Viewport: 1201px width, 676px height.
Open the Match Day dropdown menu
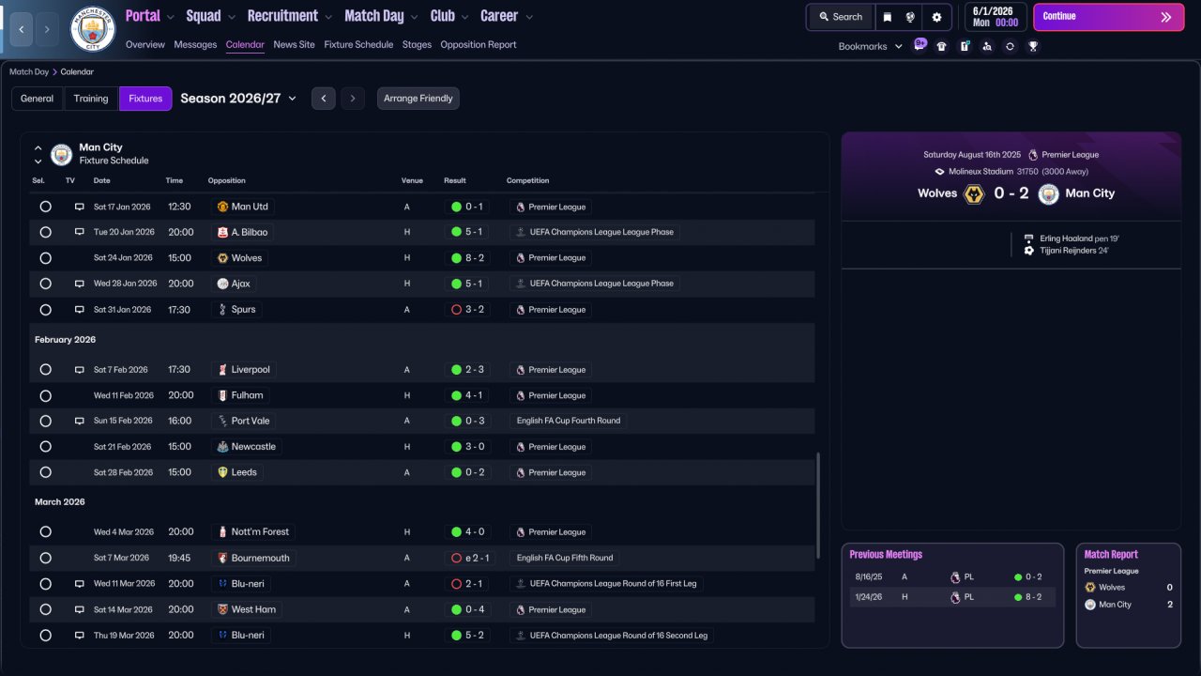[x=382, y=16]
